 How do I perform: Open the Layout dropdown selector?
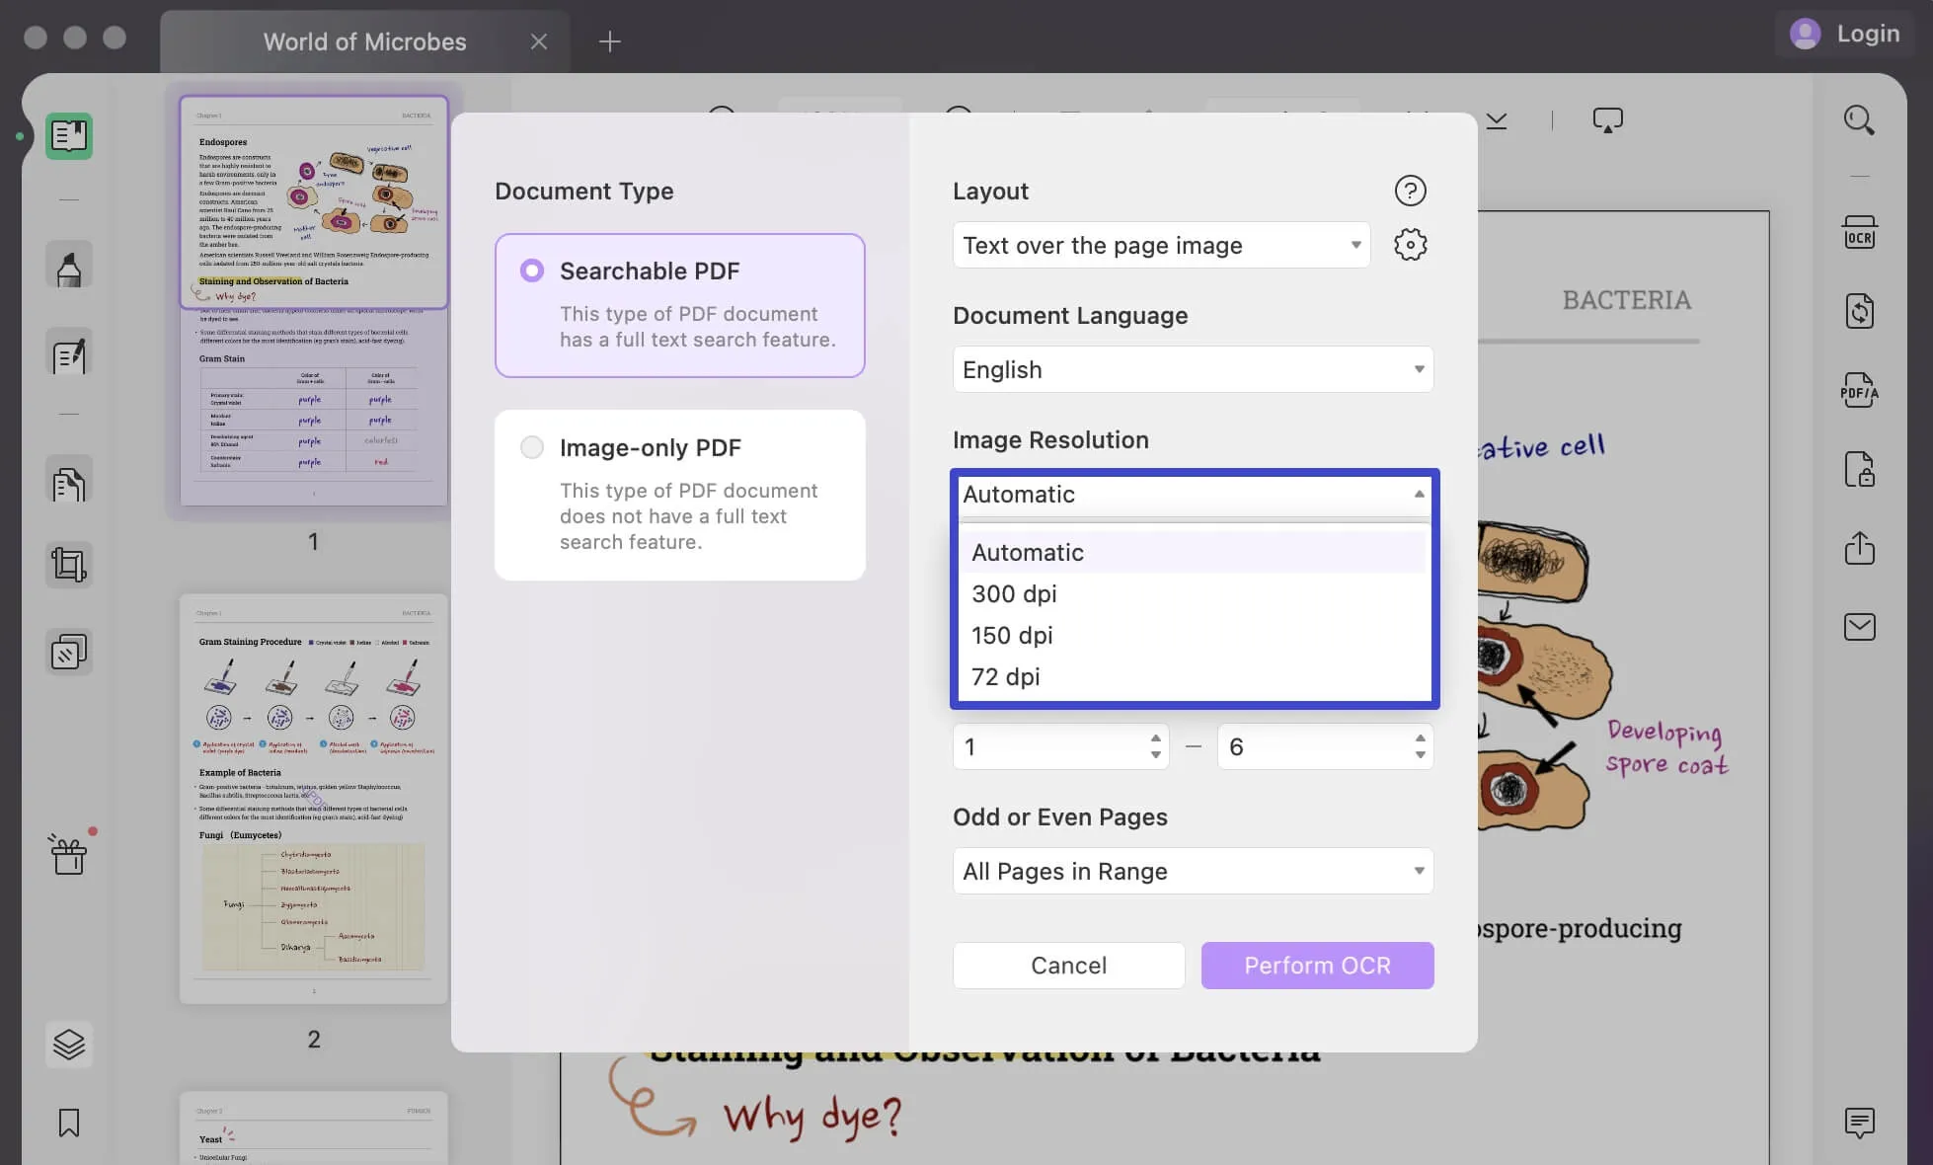click(x=1160, y=244)
